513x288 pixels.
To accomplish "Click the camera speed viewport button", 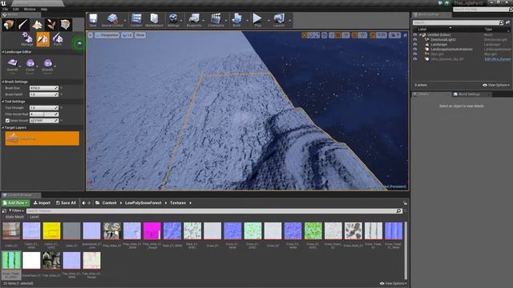I will pyautogui.click(x=394, y=35).
